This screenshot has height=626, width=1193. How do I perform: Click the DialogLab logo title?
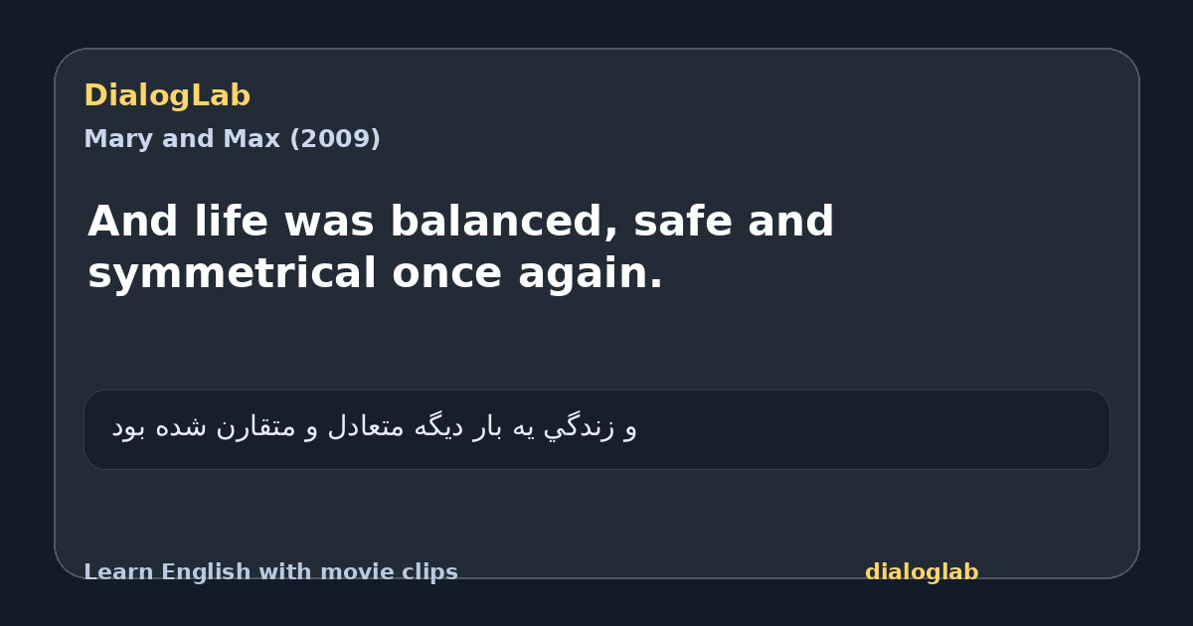coord(167,95)
